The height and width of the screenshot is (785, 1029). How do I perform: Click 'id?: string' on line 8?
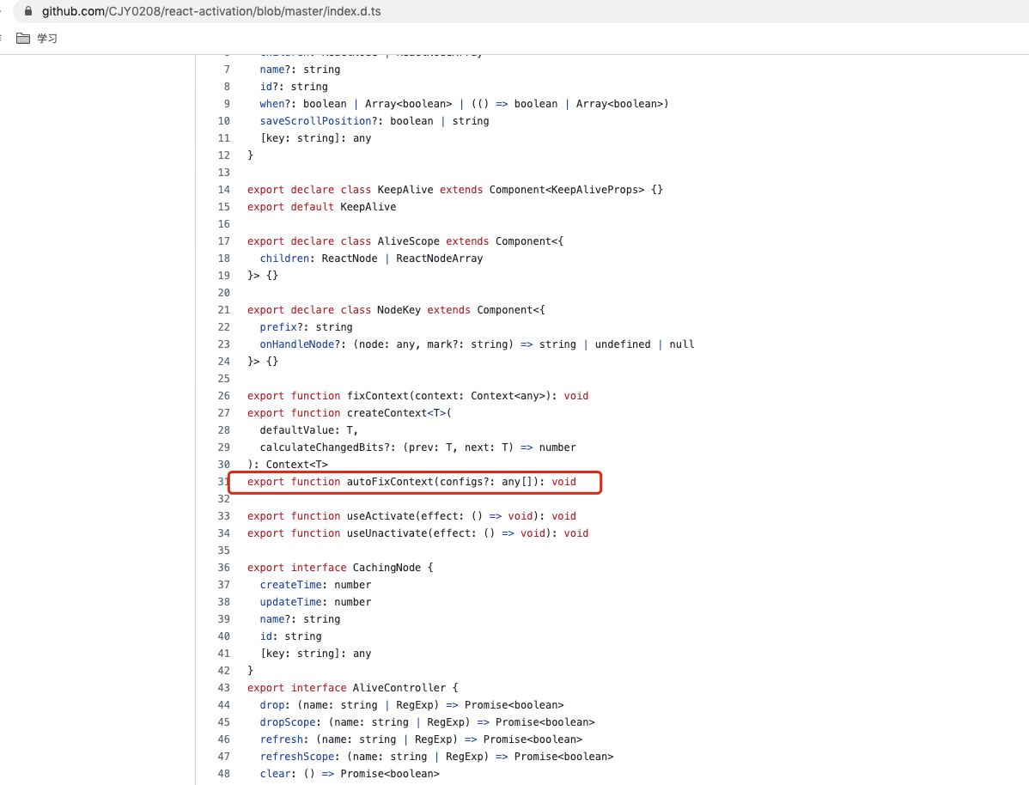pos(294,87)
